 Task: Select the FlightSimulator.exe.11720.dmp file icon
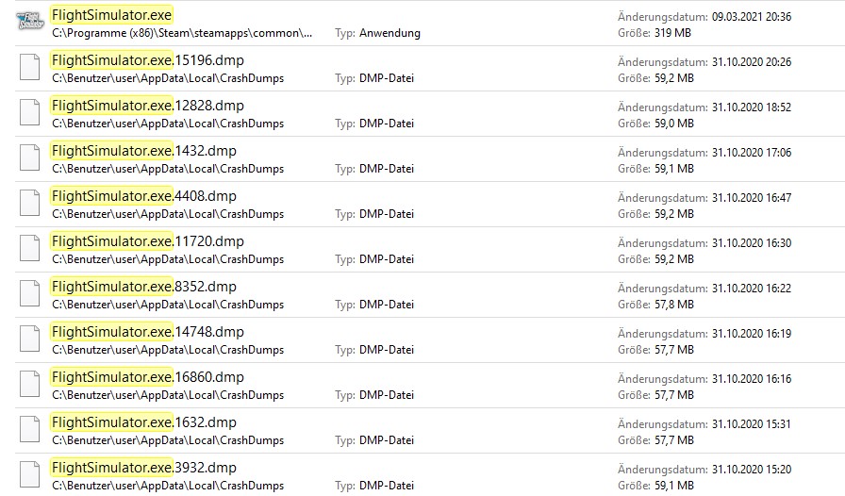coord(29,249)
